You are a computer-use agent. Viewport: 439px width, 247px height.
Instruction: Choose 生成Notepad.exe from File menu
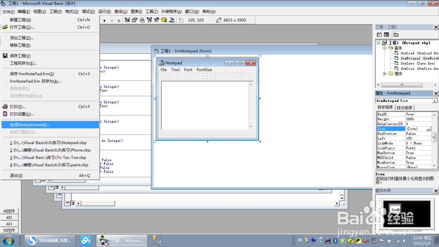(50, 125)
